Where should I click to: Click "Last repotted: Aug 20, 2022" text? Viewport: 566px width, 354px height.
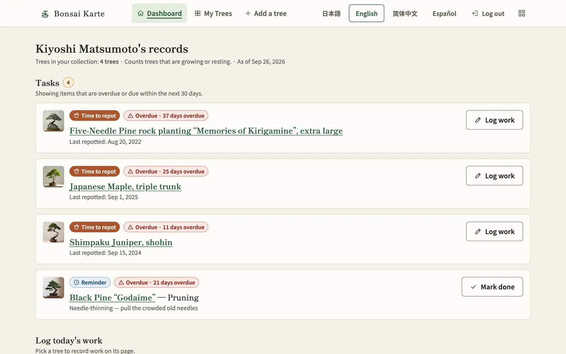[105, 142]
